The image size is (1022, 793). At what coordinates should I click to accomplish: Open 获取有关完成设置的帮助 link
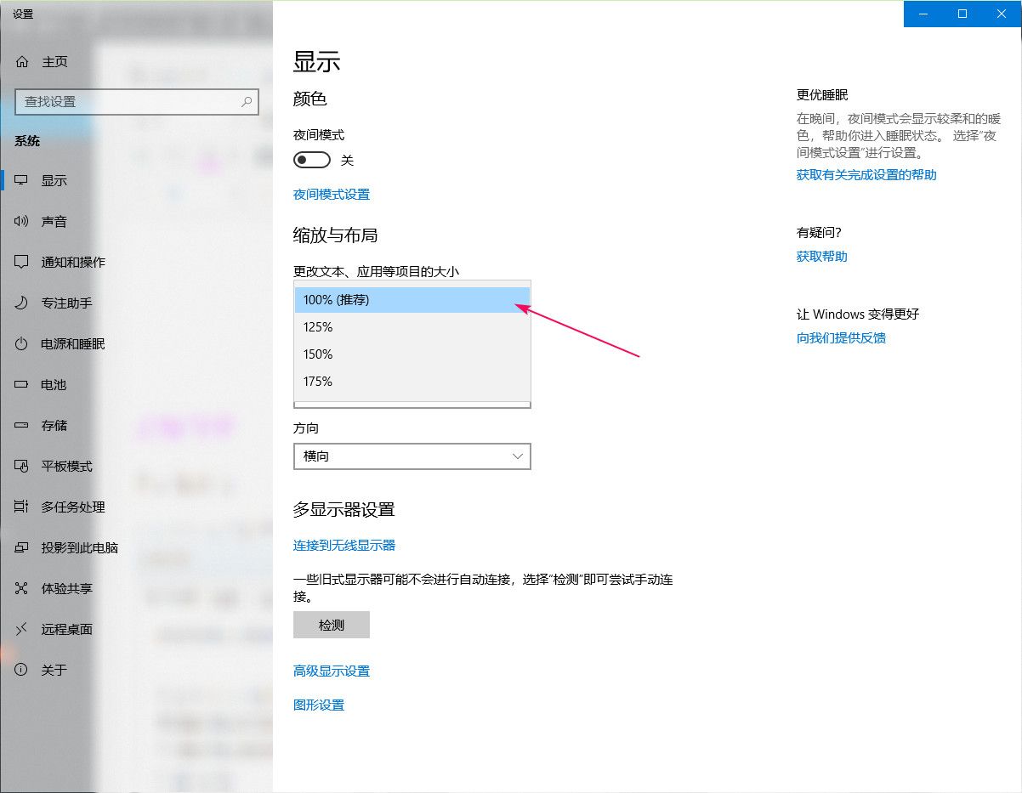tap(866, 175)
